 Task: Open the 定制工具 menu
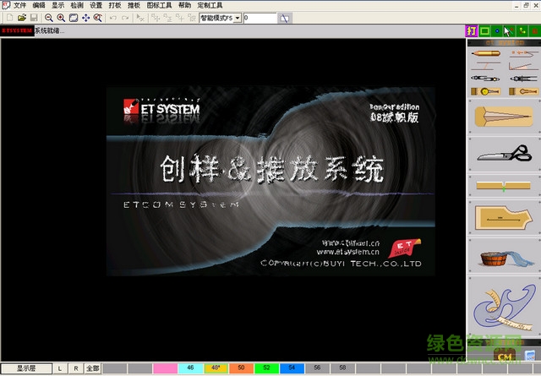coord(210,5)
